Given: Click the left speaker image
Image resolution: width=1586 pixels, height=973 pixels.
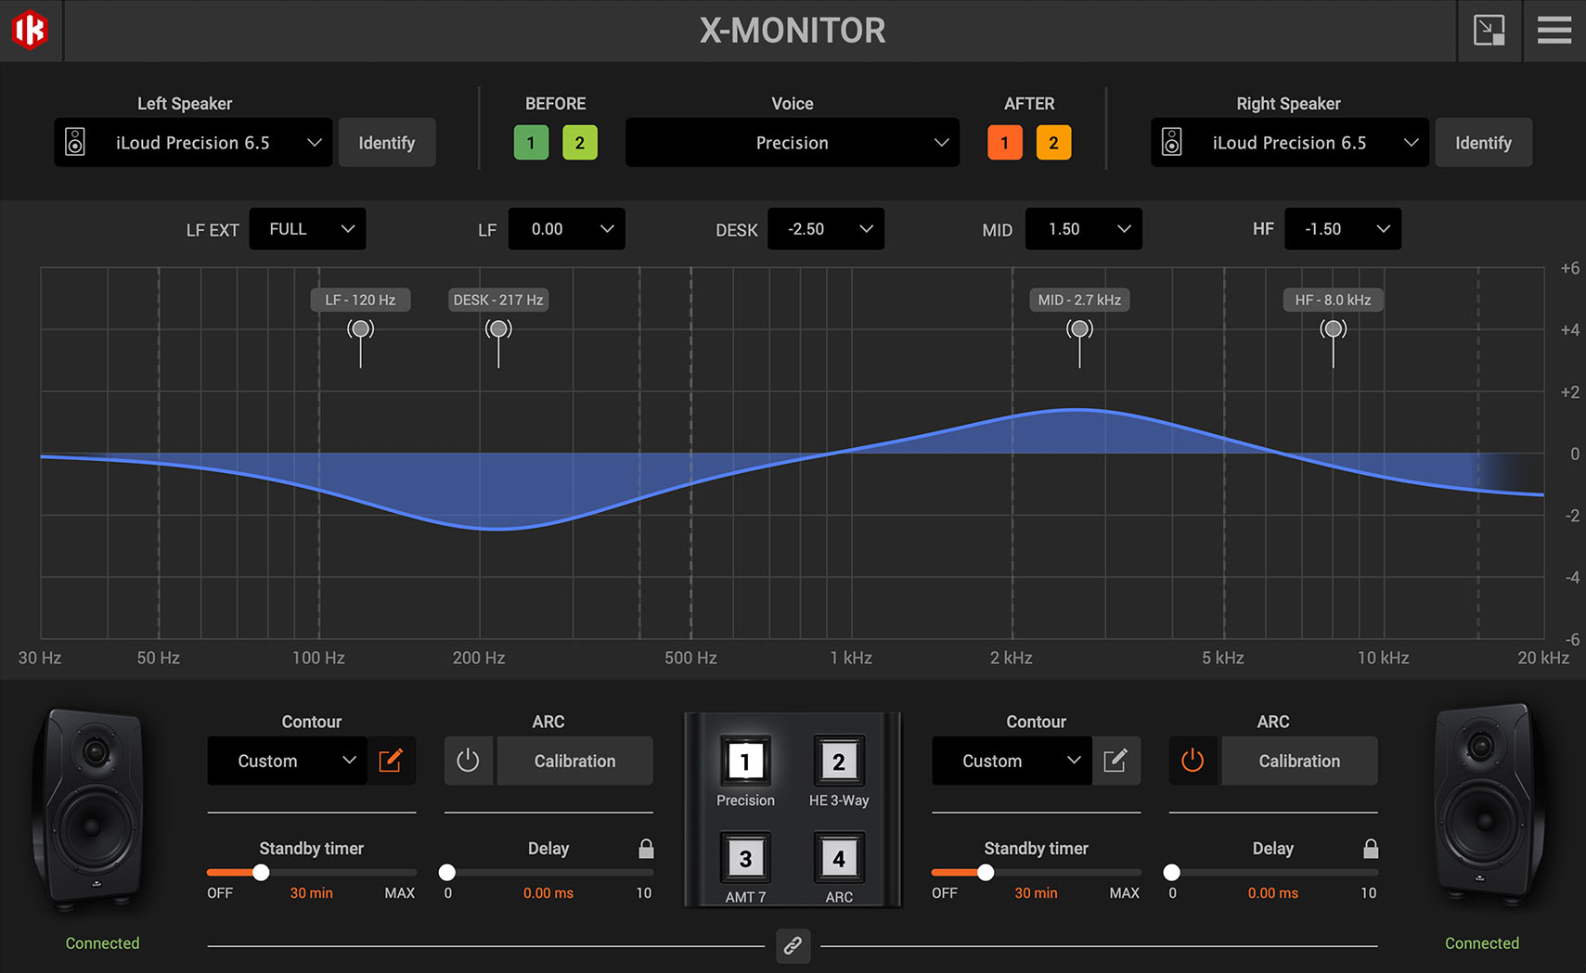Looking at the screenshot, I should (90, 809).
